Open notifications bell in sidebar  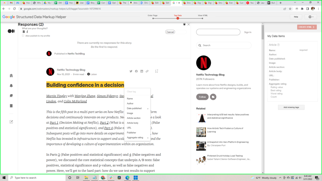(x=11, y=86)
